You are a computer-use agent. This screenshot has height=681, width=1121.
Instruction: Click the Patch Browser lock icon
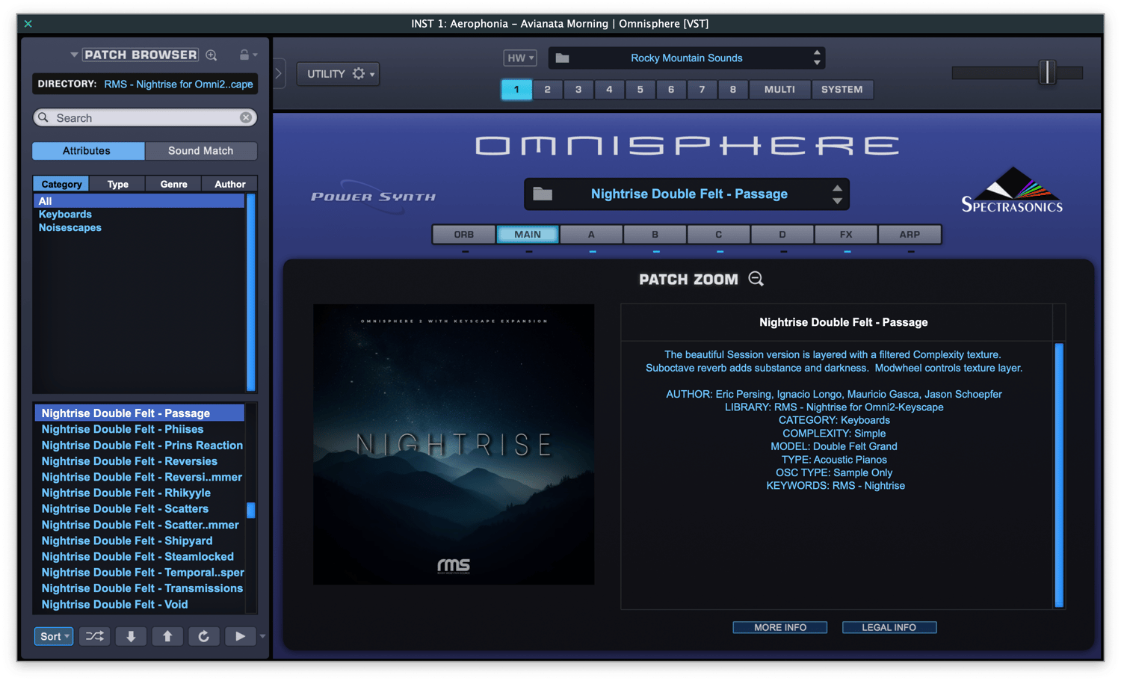(244, 55)
